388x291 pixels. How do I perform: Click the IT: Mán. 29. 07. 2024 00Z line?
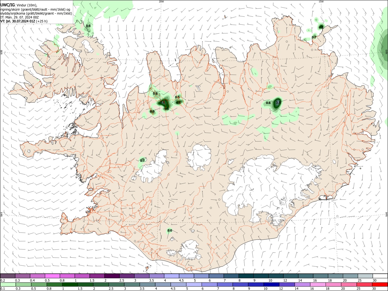pos(19,17)
